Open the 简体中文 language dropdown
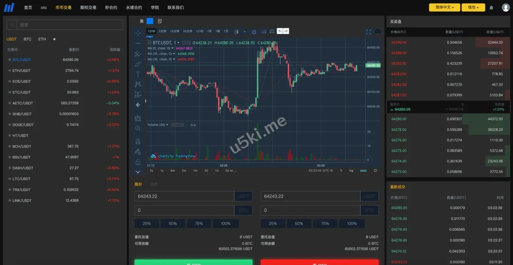 pos(444,7)
